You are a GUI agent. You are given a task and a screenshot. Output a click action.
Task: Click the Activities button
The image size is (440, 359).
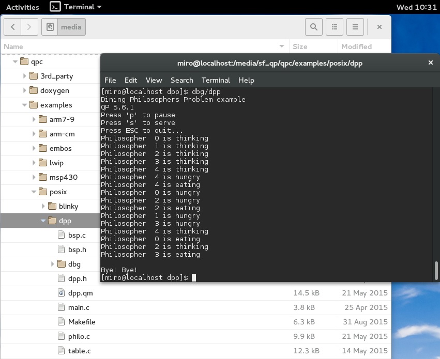[x=22, y=7]
